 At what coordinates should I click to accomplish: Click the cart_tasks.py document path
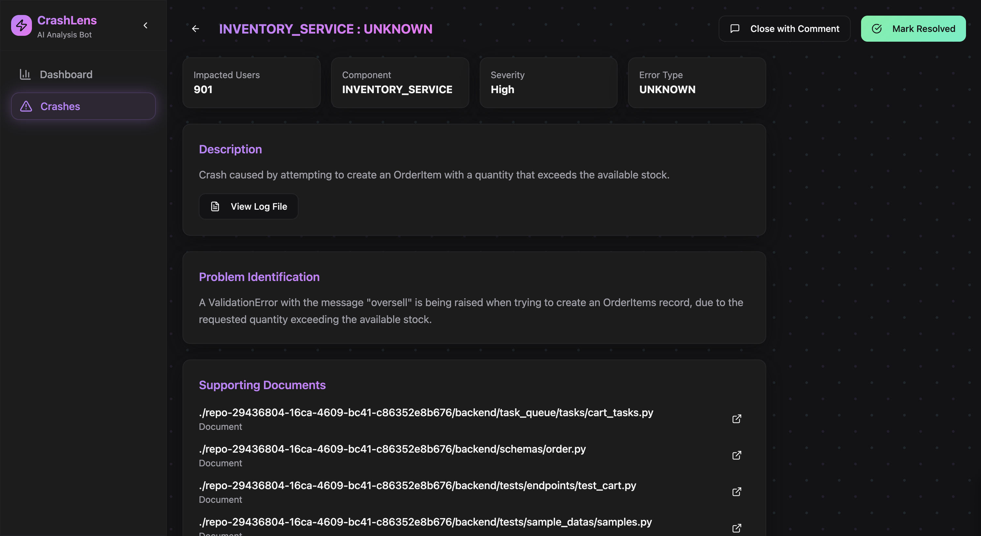(x=426, y=413)
